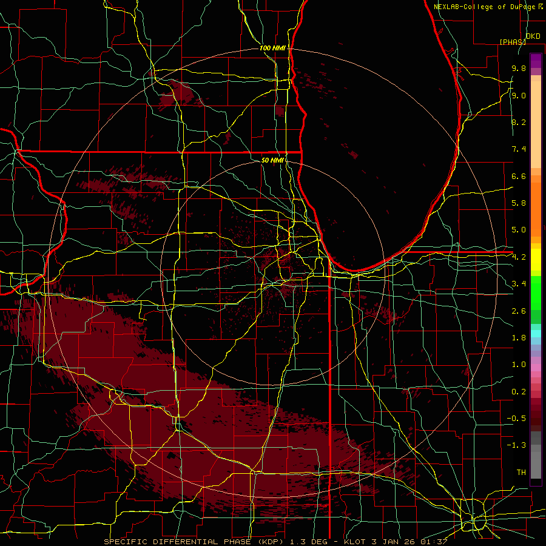Select the pink segment of the color bar
The width and height of the screenshot is (546, 546).
coord(536,368)
